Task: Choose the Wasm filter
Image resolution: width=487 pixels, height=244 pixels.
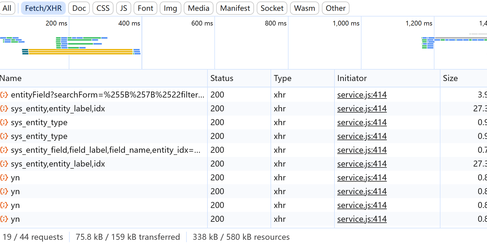Action: click(x=304, y=8)
